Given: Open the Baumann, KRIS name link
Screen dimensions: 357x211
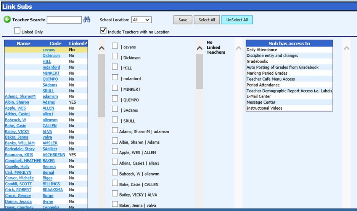Looking at the screenshot, I should coord(19,155).
